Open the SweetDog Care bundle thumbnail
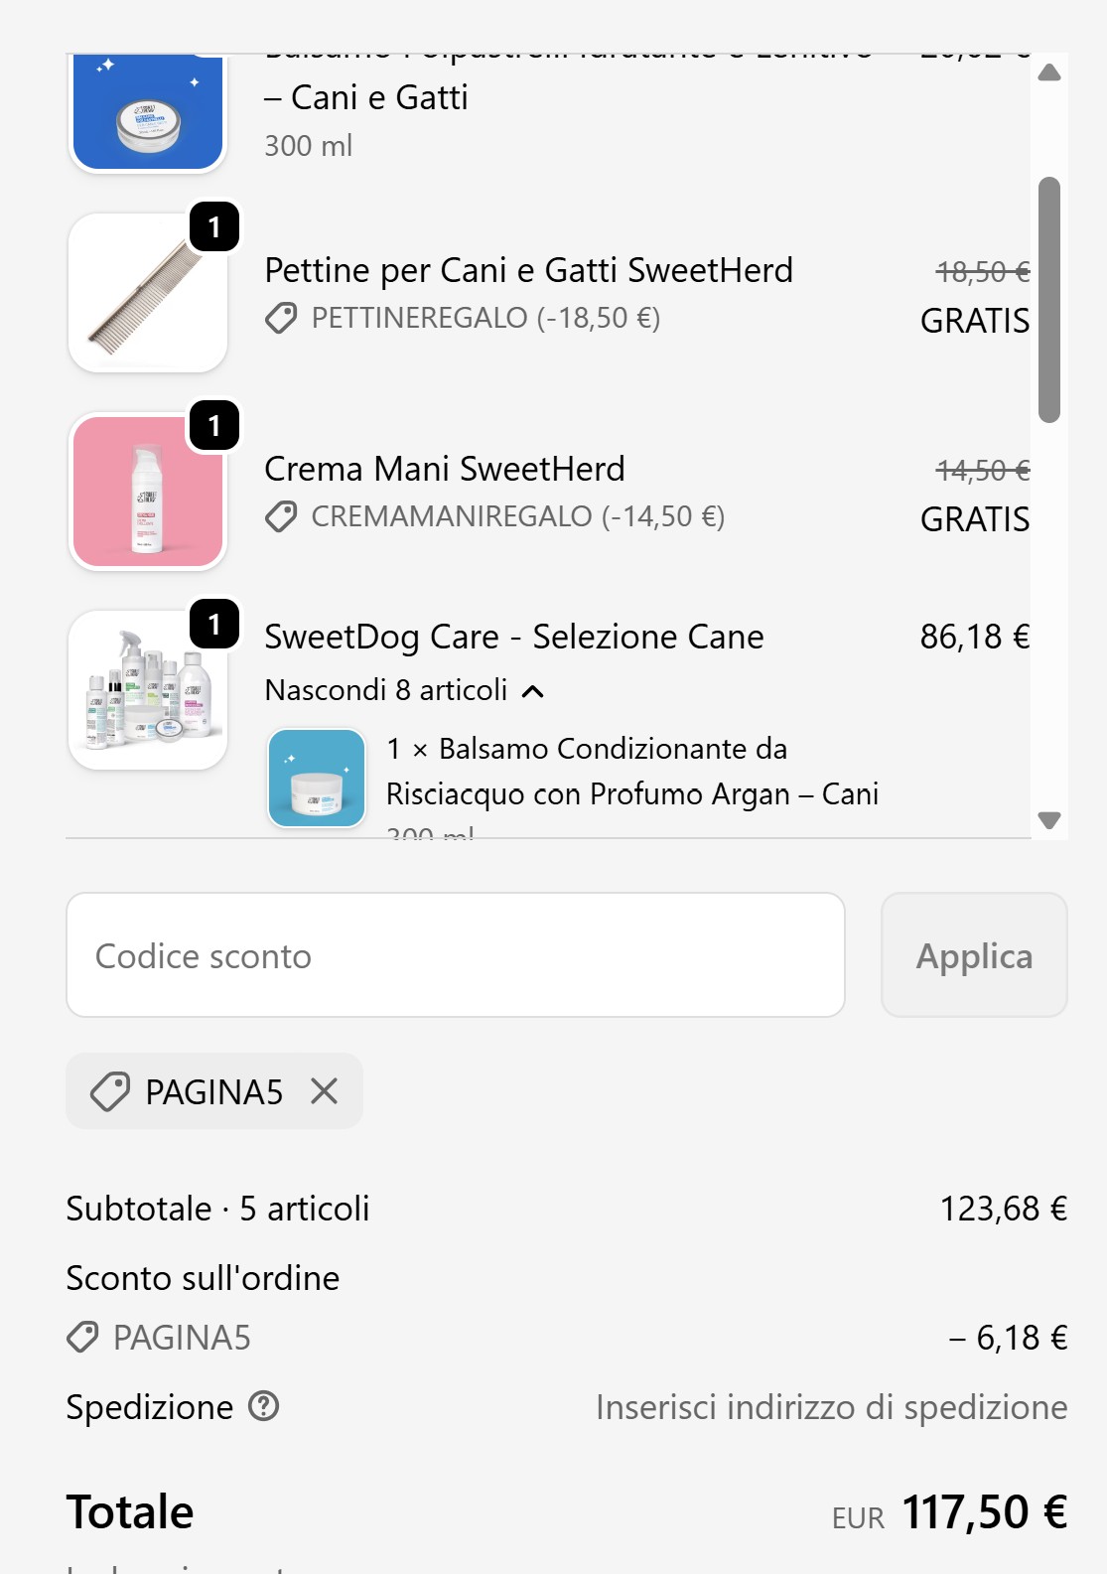1107x1574 pixels. pyautogui.click(x=148, y=690)
